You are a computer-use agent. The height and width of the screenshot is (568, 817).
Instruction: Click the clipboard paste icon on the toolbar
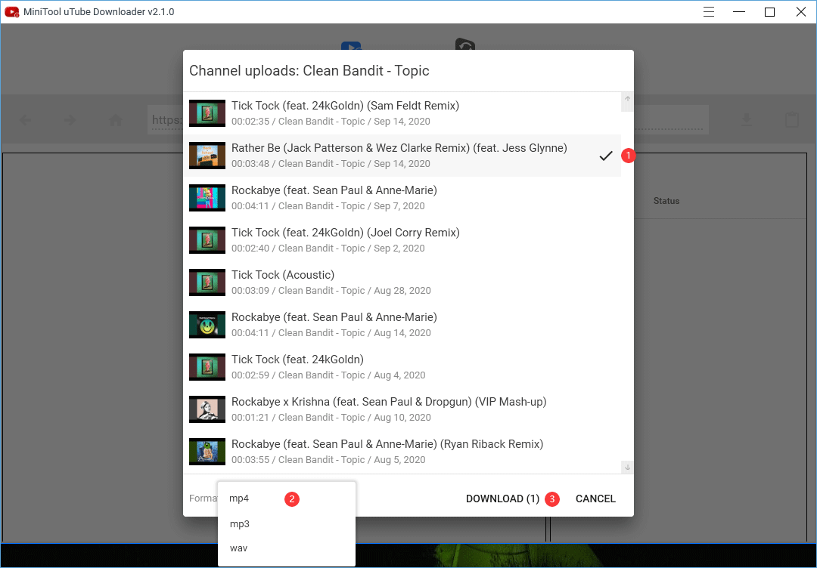pyautogui.click(x=791, y=119)
